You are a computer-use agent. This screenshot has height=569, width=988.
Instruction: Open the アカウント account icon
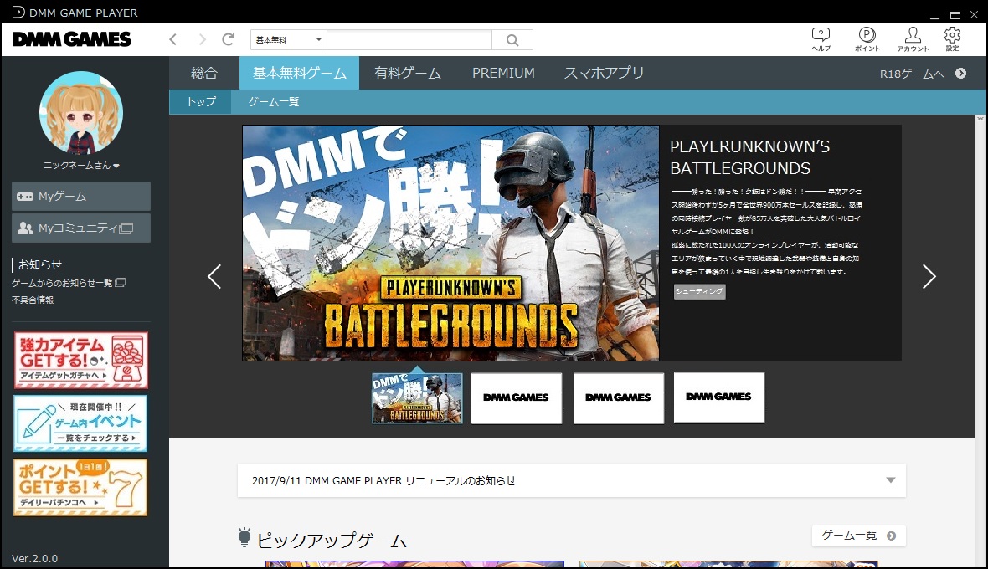(x=913, y=38)
